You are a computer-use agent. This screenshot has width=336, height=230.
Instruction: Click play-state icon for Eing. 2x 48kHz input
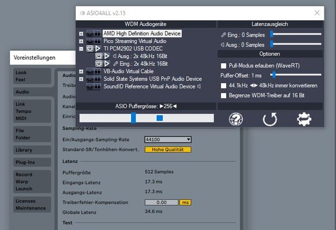106,64
